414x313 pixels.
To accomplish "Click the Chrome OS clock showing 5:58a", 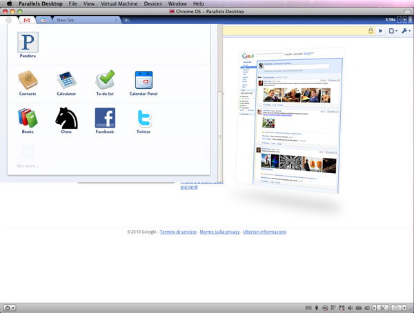I will tap(390, 19).
